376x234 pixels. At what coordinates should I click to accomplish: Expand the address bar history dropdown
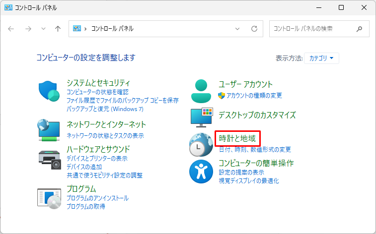[x=237, y=29]
